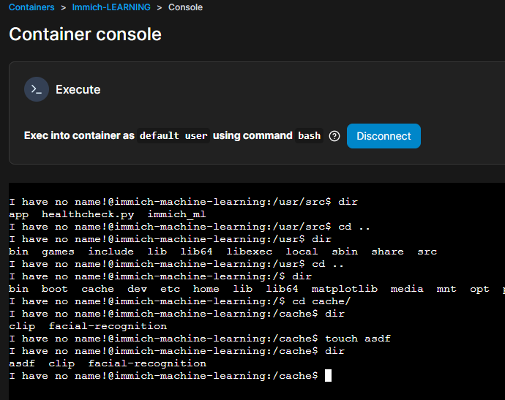Click 'asdf' in the terminal listing
Screen dimensions: 505x400
[21, 363]
